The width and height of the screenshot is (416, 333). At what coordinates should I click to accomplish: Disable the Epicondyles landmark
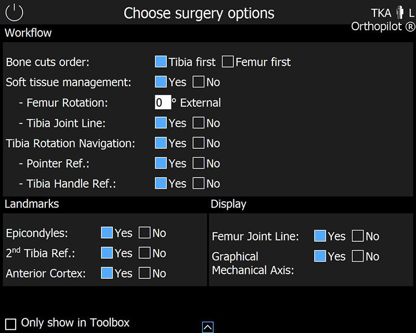(144, 233)
